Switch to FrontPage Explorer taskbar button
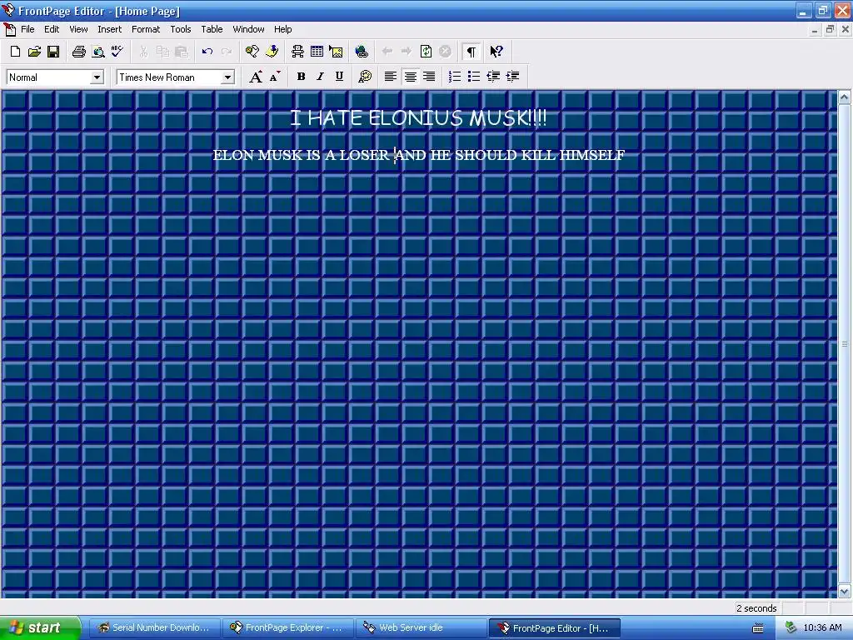The width and height of the screenshot is (853, 640). pos(287,628)
